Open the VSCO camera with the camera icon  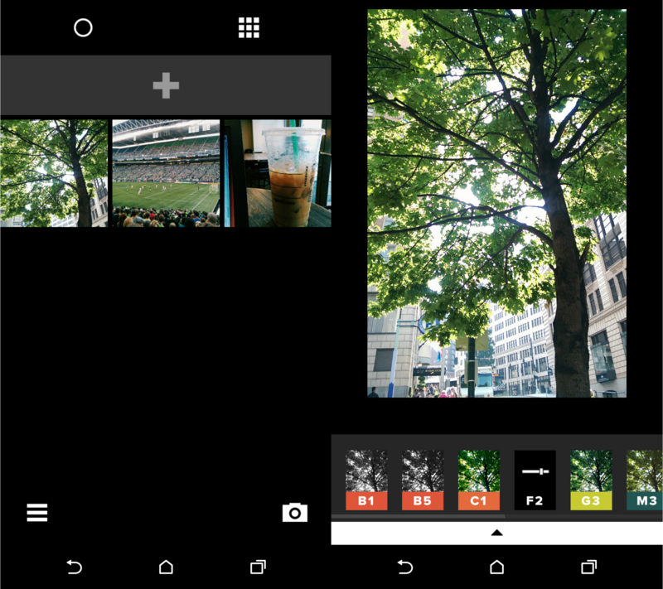[296, 513]
